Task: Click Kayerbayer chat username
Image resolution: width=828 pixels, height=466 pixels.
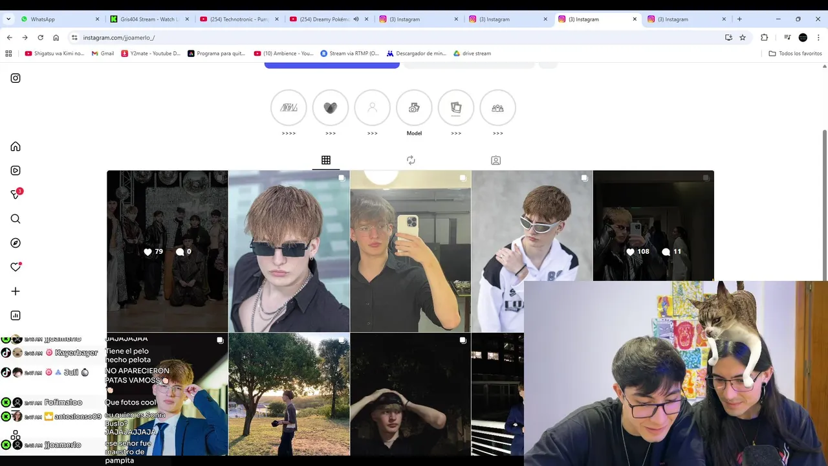Action: click(x=76, y=353)
